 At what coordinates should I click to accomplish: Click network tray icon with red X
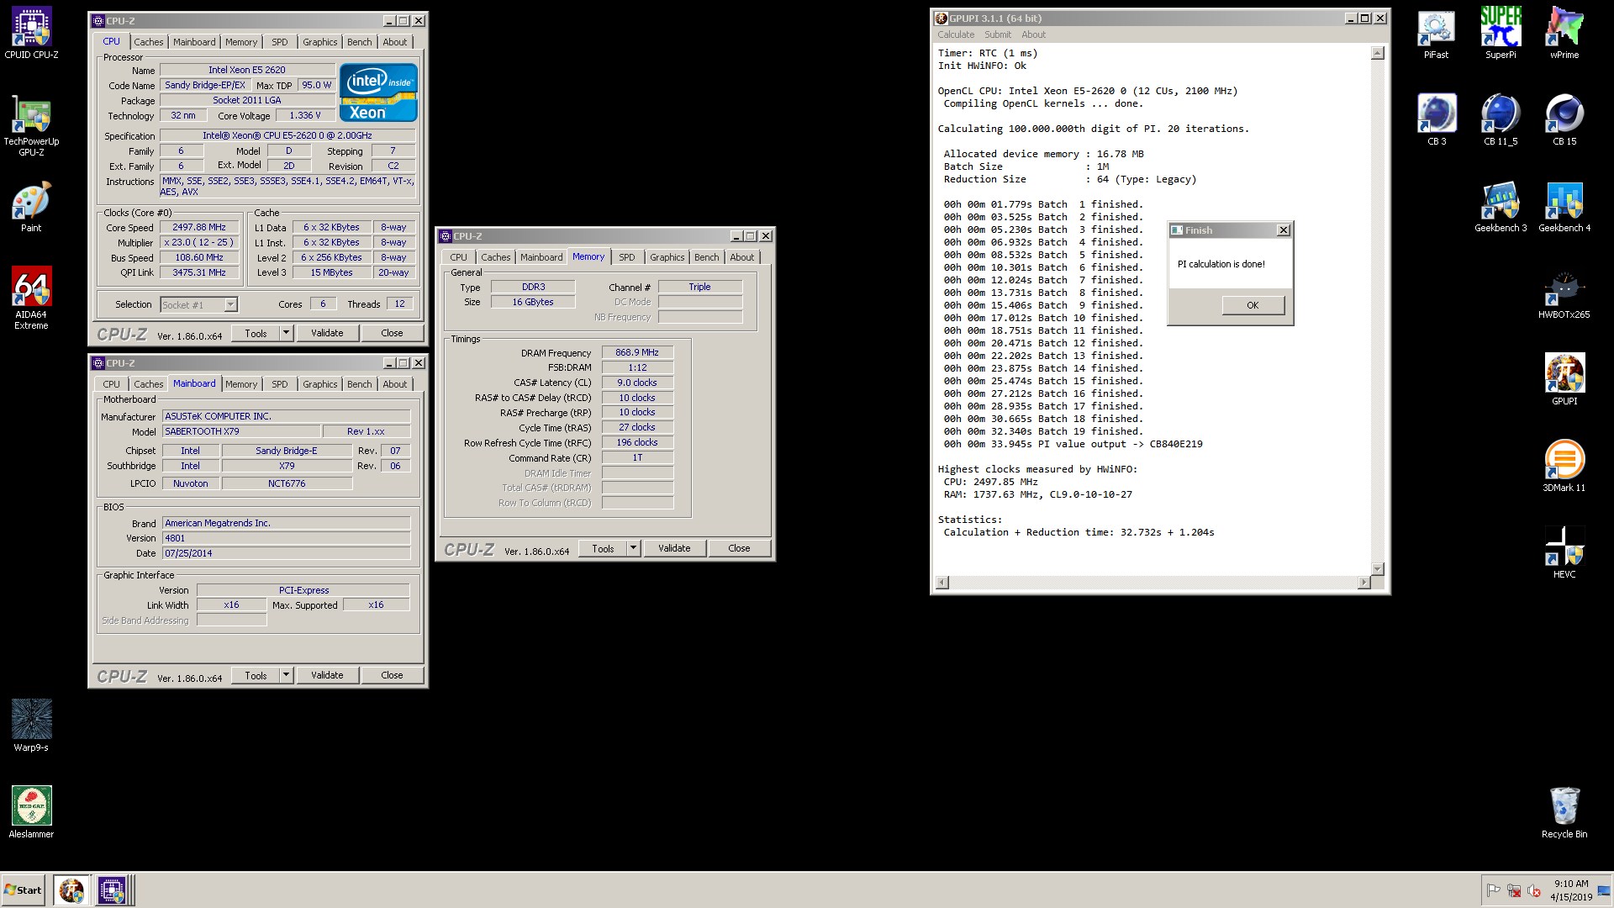click(x=1514, y=890)
